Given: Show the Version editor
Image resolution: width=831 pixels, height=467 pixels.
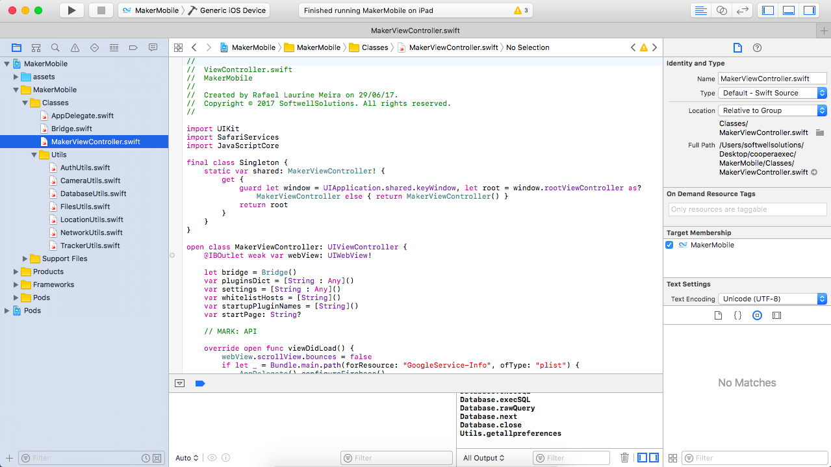Looking at the screenshot, I should [x=742, y=10].
